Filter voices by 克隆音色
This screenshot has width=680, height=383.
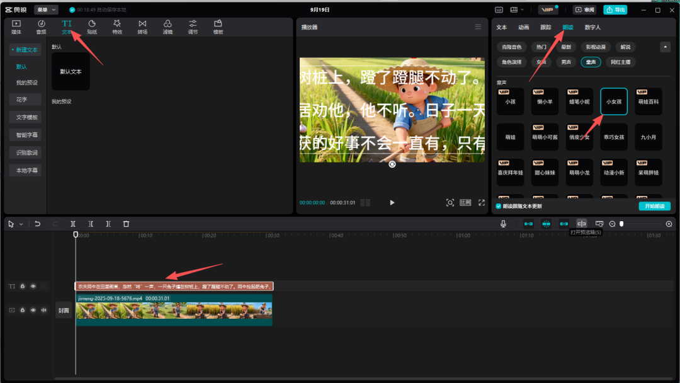[x=511, y=47]
